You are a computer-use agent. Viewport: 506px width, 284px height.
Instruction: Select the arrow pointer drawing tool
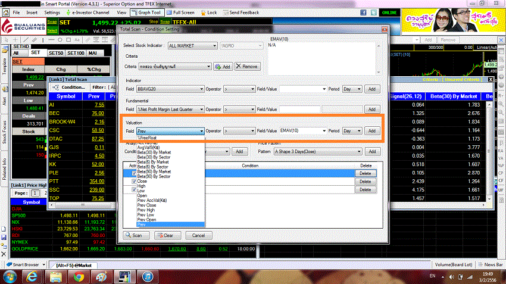coord(6,40)
